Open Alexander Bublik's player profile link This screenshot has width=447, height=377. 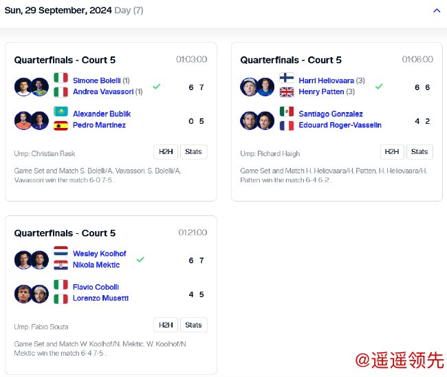pyautogui.click(x=102, y=114)
